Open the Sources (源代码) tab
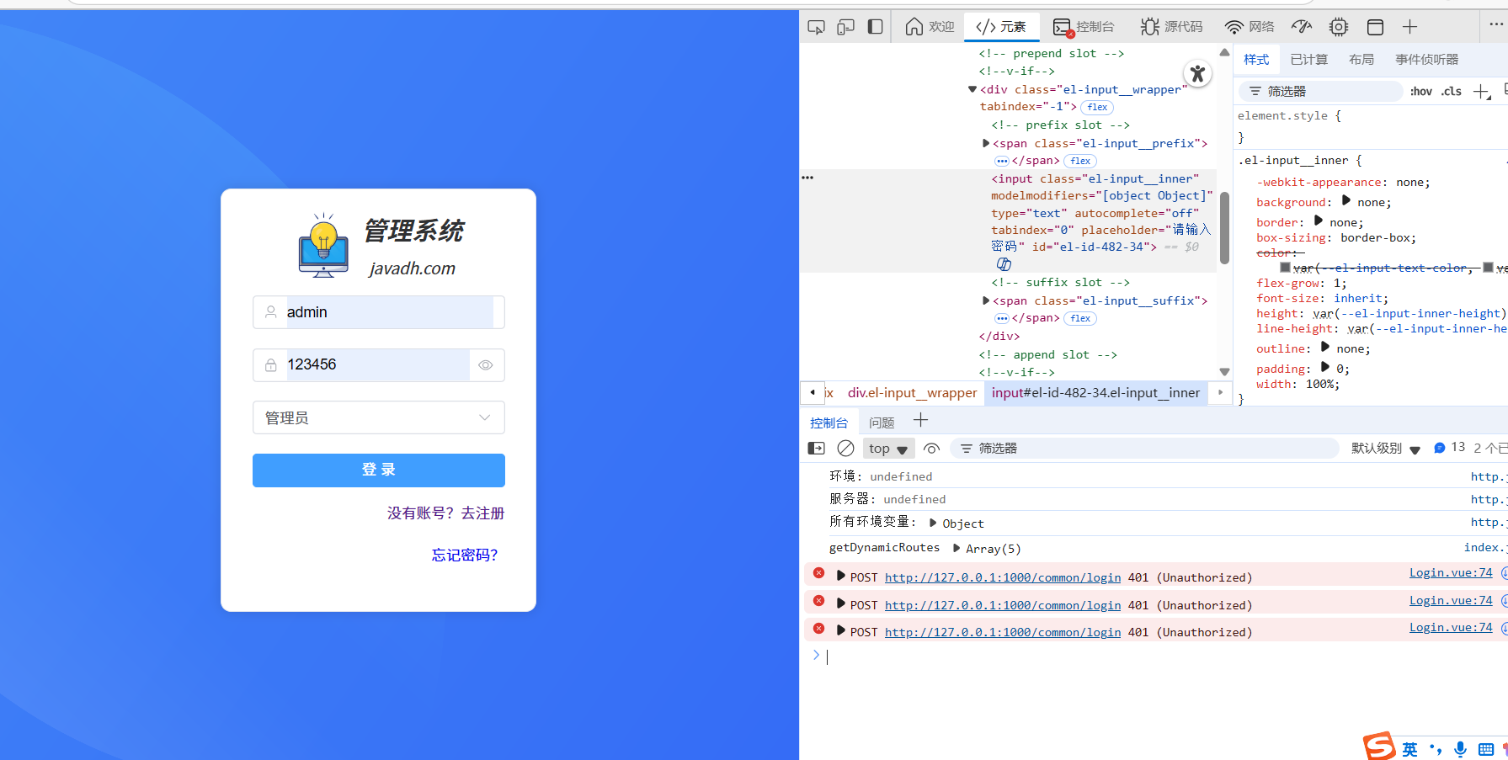 click(1172, 27)
